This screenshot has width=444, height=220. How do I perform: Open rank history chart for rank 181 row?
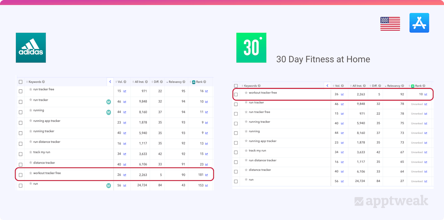(x=206, y=175)
